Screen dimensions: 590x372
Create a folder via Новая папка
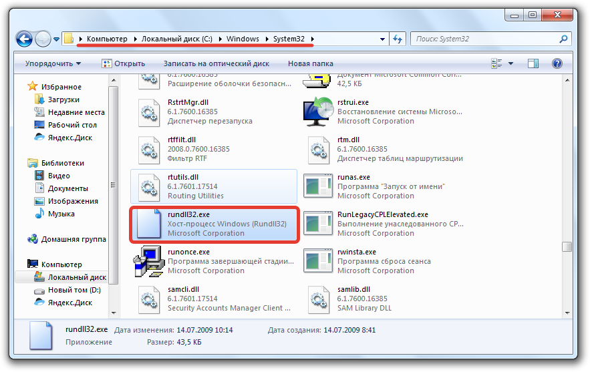click(x=311, y=63)
